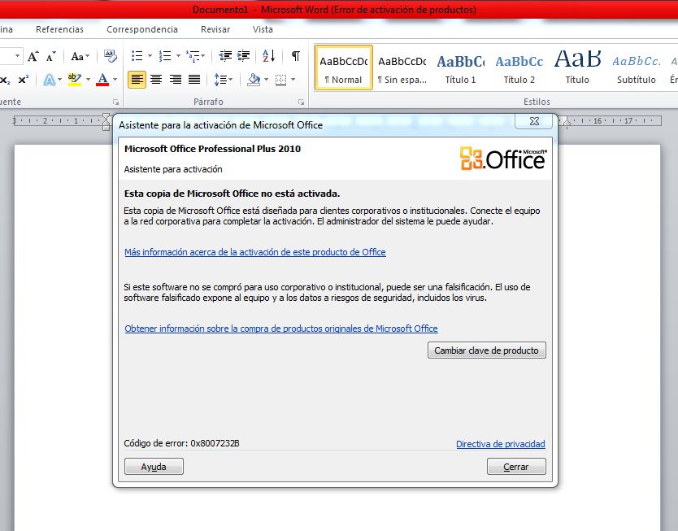Click the paragraph shading bucket icon
This screenshot has width=678, height=531.
[x=254, y=80]
